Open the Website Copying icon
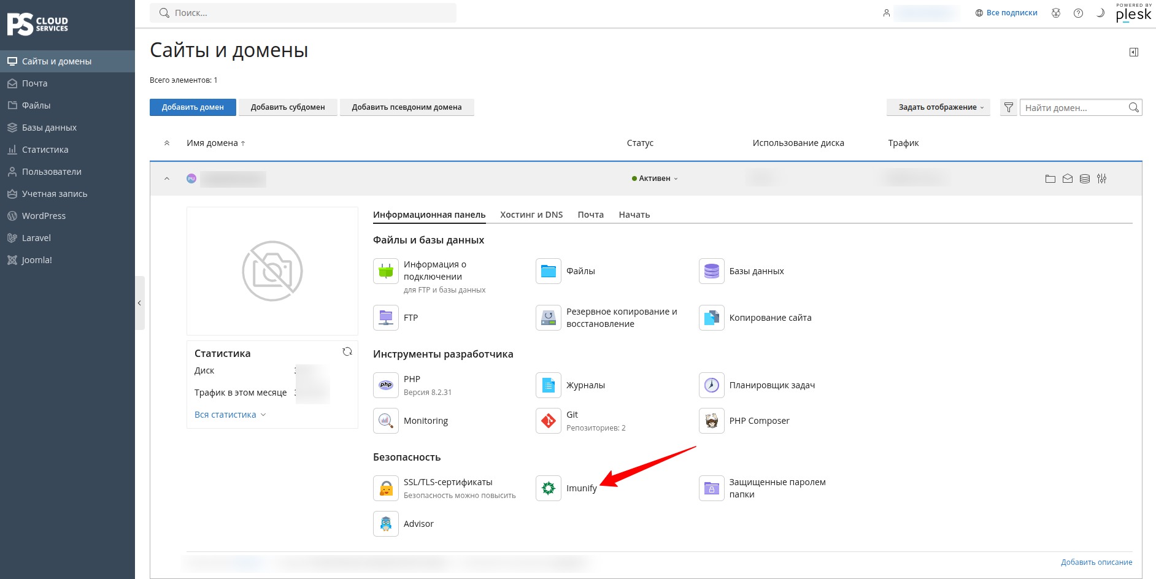This screenshot has height=579, width=1156. (712, 318)
